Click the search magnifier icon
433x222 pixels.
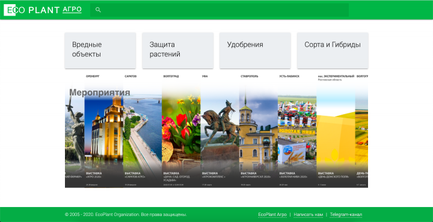(98, 10)
